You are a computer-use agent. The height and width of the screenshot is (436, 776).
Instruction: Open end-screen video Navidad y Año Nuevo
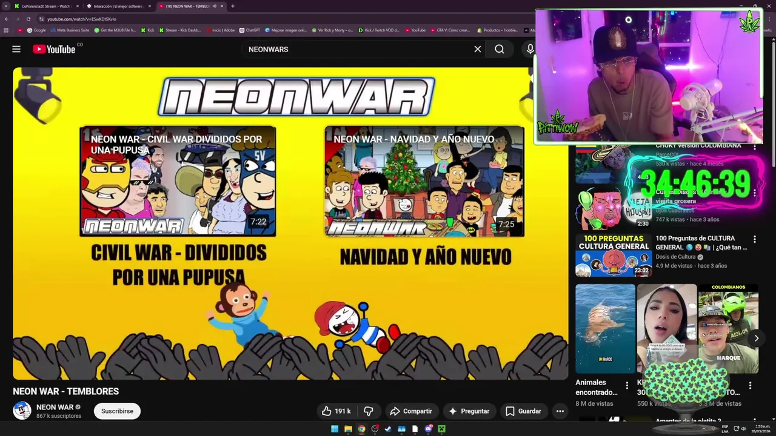(424, 181)
